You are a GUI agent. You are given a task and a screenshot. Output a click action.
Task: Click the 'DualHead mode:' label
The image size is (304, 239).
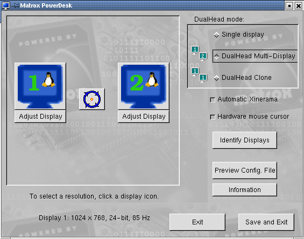tap(219, 19)
